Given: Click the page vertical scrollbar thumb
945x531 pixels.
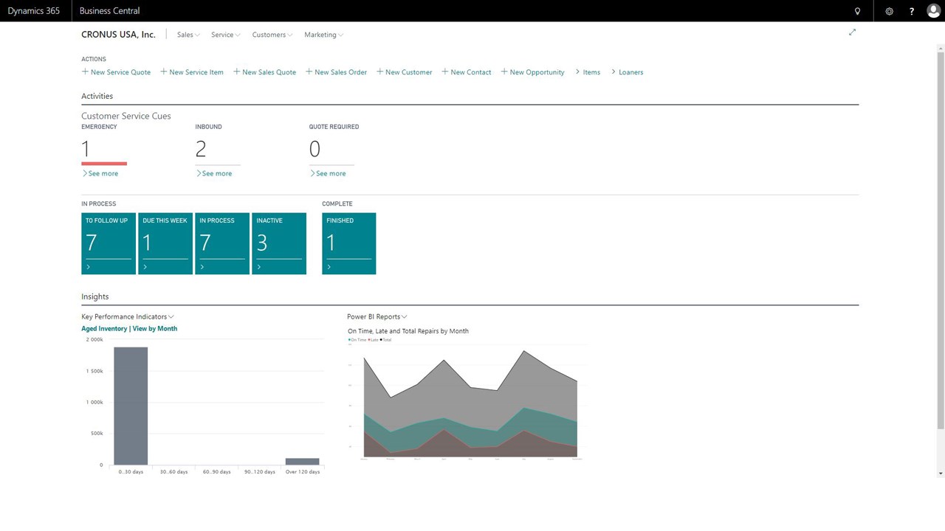Looking at the screenshot, I should pyautogui.click(x=941, y=240).
